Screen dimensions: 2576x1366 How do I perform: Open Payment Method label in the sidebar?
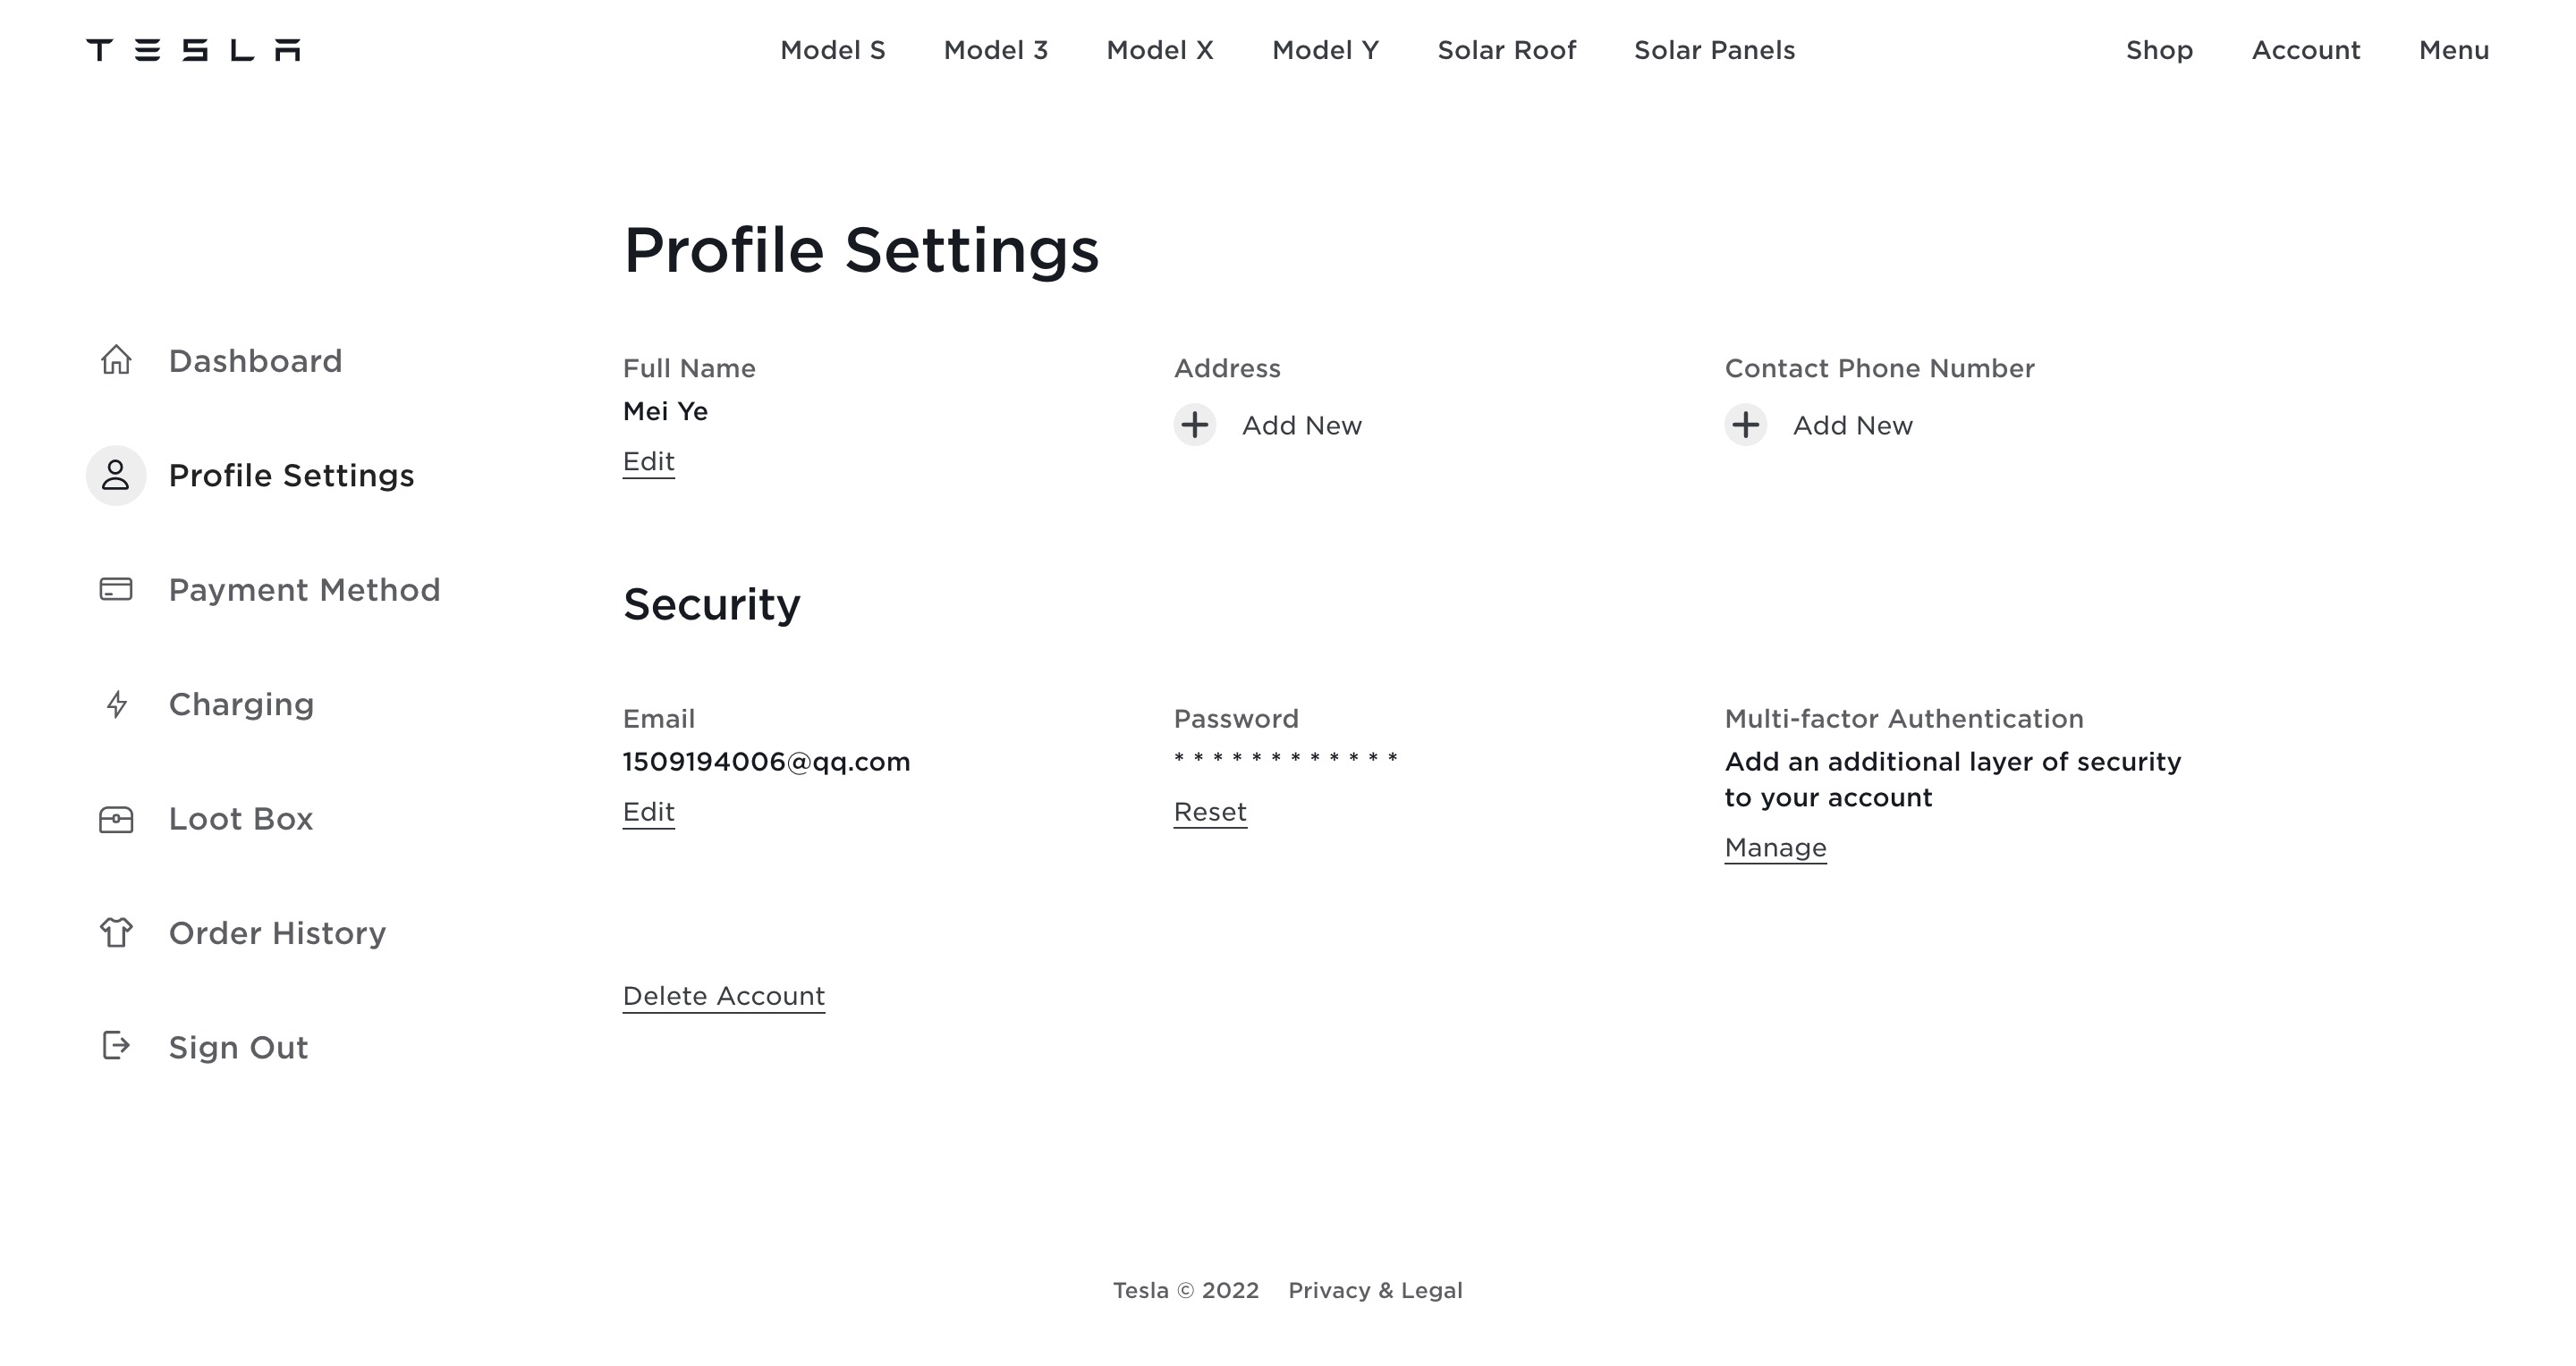click(x=304, y=589)
